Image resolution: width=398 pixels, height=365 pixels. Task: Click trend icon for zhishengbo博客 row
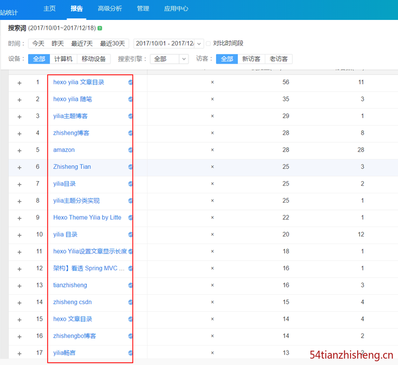(130, 336)
